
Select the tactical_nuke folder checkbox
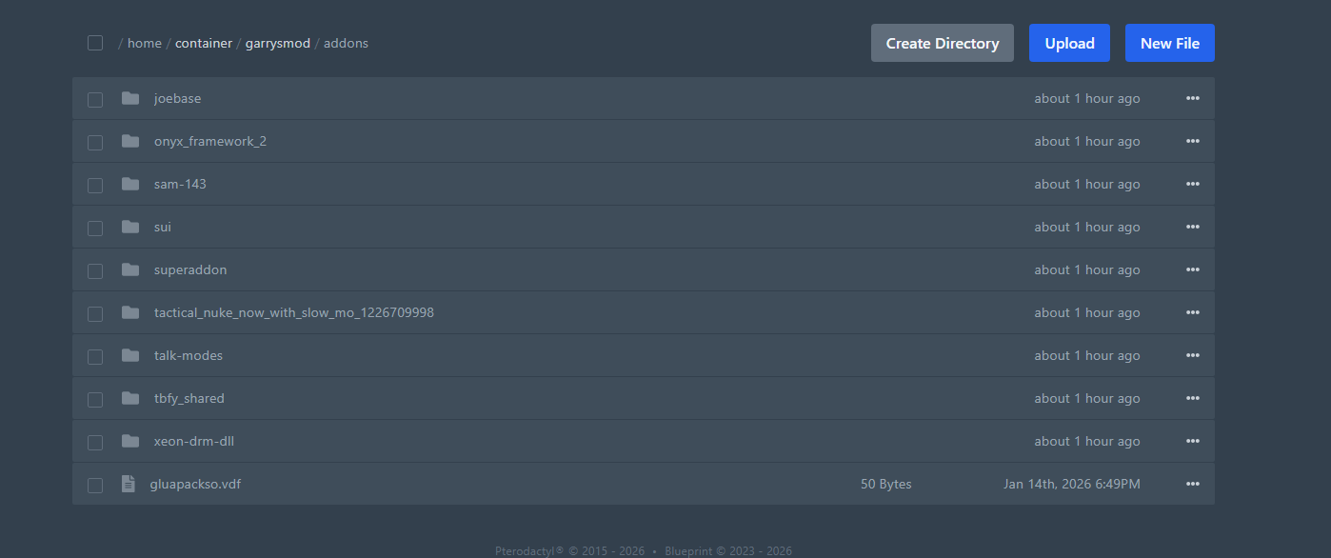pyautogui.click(x=95, y=313)
